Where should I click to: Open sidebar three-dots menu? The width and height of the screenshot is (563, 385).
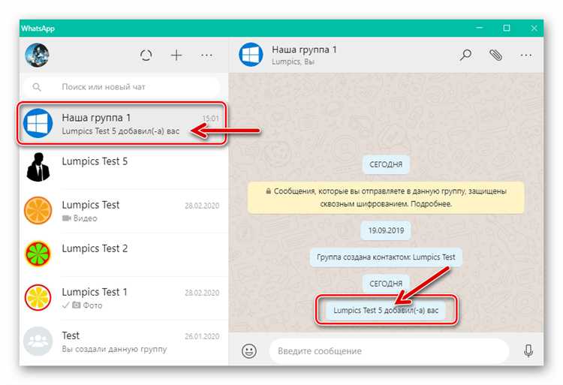tap(206, 56)
